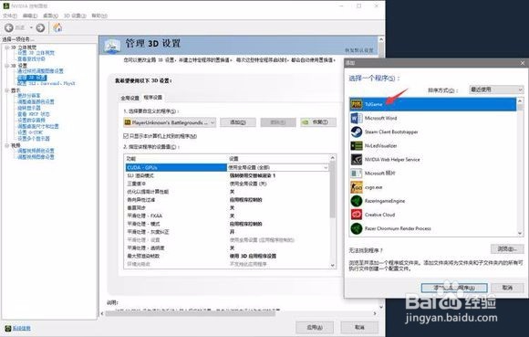Select the 平滑处理 - FXAA row
The width and height of the screenshot is (529, 337).
click(x=227, y=216)
